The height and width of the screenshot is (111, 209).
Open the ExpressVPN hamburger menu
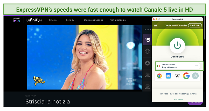pos(155,26)
